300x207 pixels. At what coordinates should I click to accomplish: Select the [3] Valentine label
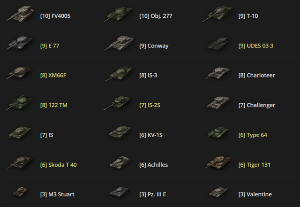(x=255, y=194)
